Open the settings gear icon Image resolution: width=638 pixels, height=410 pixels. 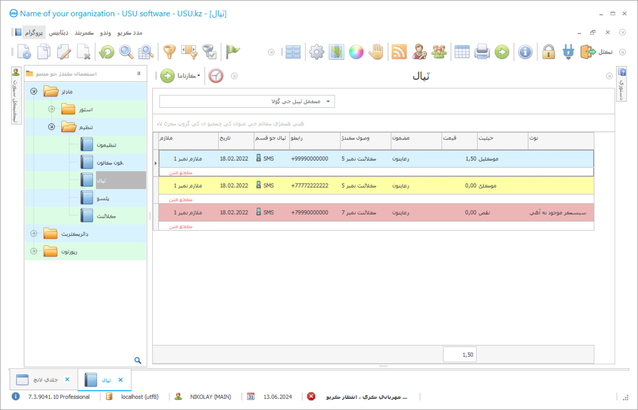coord(316,52)
